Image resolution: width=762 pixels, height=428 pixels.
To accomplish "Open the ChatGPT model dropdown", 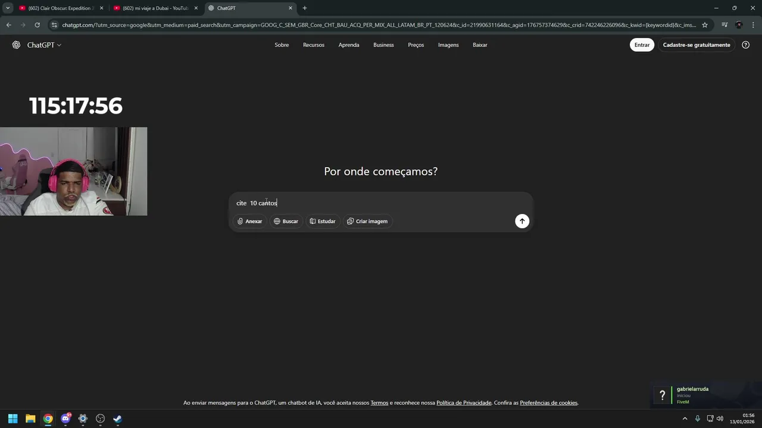I will click(44, 45).
